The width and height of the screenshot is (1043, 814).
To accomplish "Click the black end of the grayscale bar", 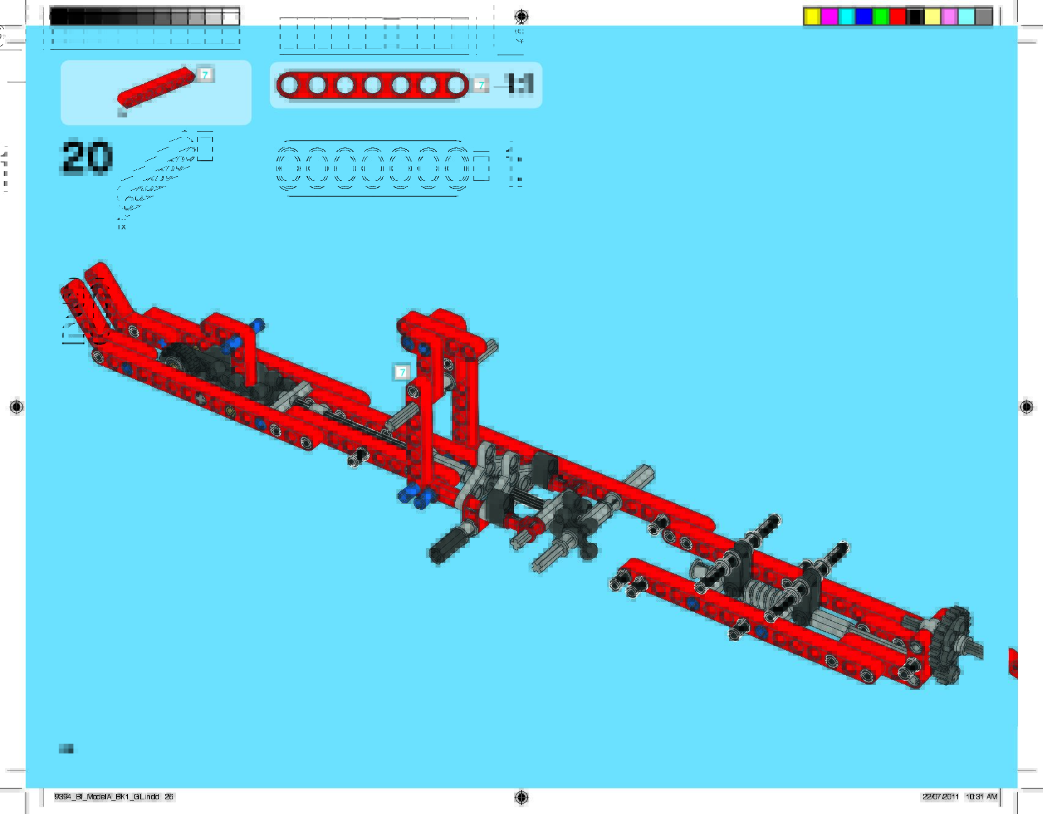I will [59, 17].
